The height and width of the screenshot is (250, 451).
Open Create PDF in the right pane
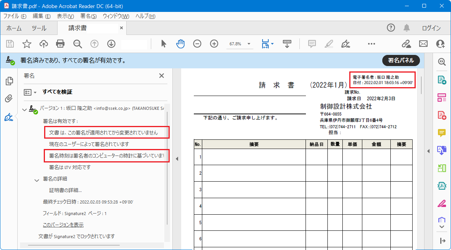click(442, 115)
